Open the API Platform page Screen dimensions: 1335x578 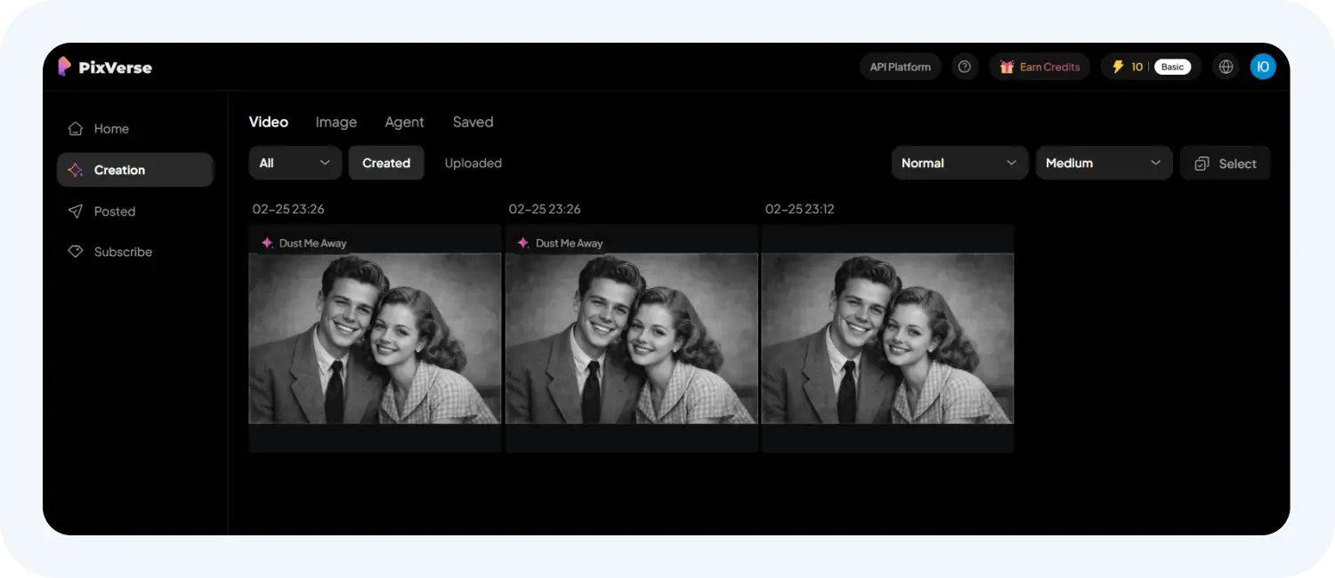pos(900,67)
